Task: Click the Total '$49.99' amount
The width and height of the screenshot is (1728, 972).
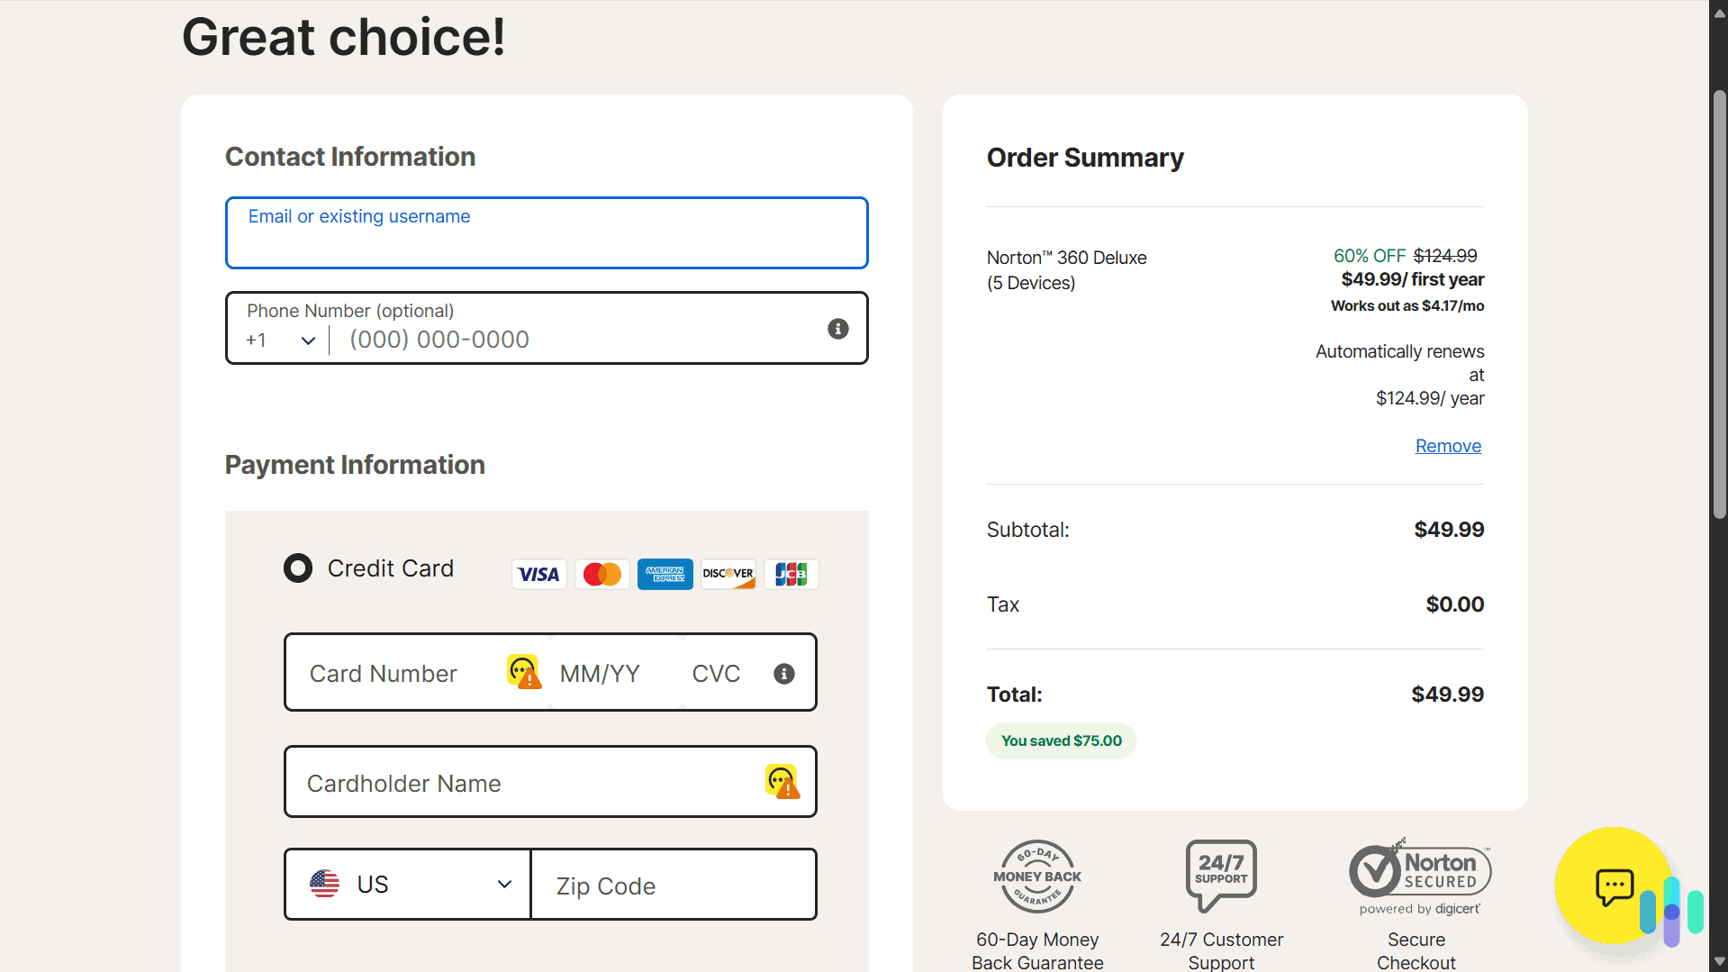Action: (x=1447, y=695)
